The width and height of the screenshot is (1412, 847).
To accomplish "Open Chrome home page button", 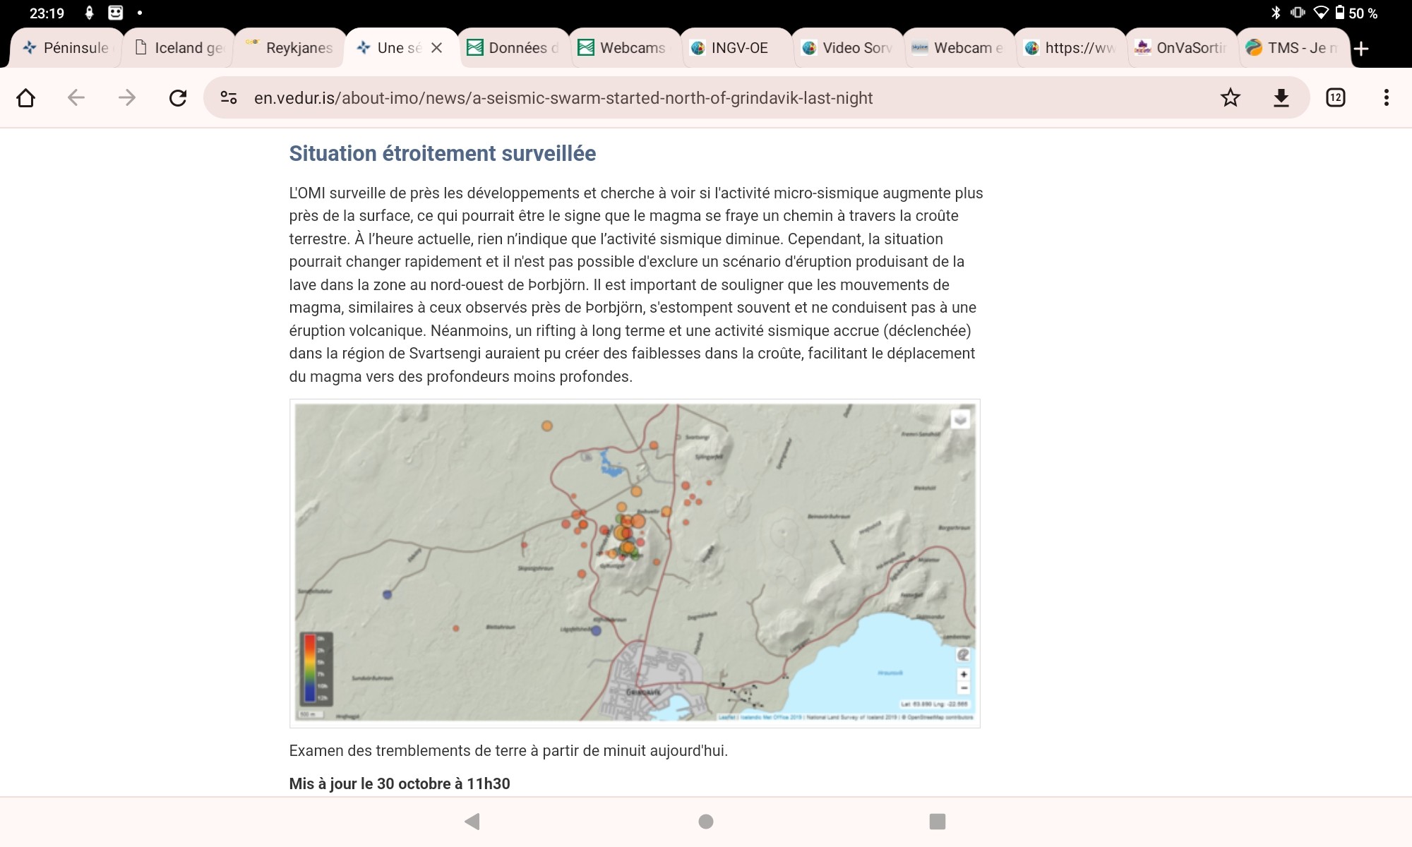I will click(26, 97).
